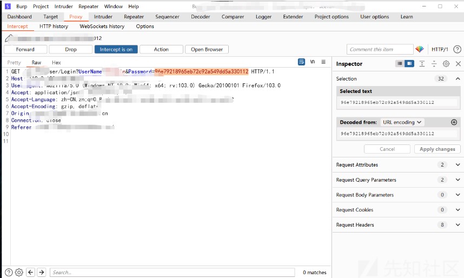The width and height of the screenshot is (464, 278).
Task: Open search help icon at bottom left
Action: [9, 272]
